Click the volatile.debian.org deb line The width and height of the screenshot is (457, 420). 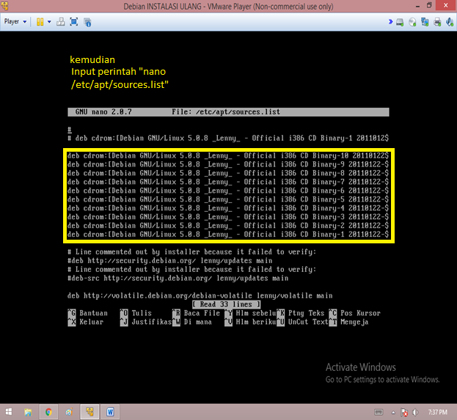click(200, 296)
